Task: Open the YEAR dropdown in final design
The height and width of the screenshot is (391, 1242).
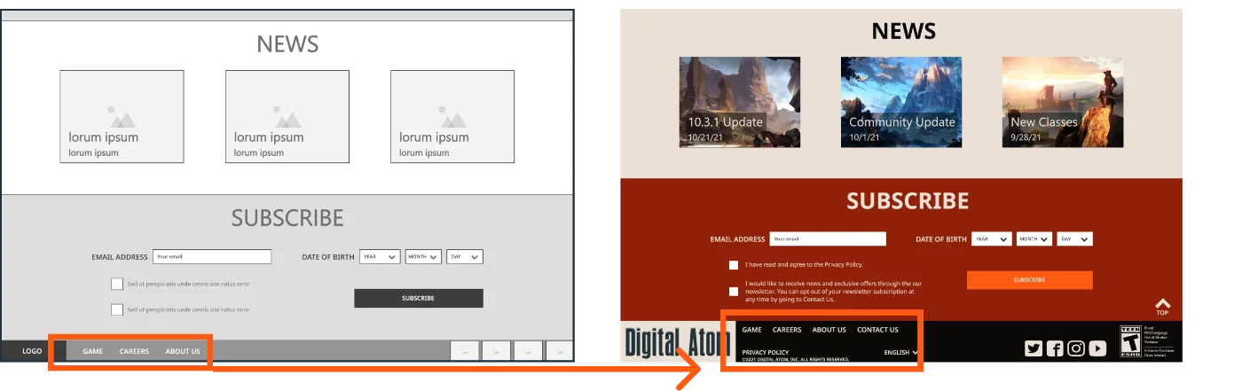Action: 992,239
